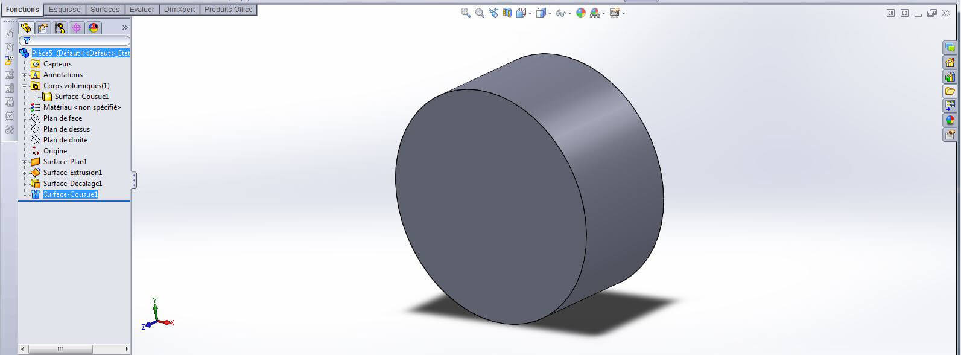Click feature tree horizontal scrollbar thumb
Screen dimensions: 961x355
(x=60, y=349)
